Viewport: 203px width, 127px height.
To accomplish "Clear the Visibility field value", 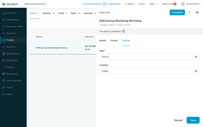I will tap(196, 71).
